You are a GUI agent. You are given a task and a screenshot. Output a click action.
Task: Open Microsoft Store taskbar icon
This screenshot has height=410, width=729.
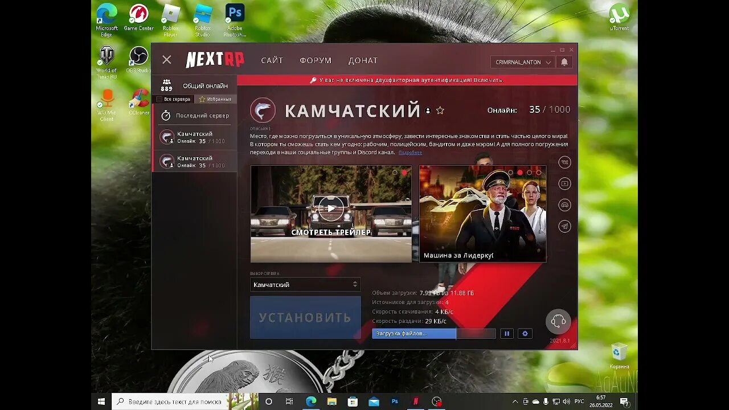coord(353,401)
